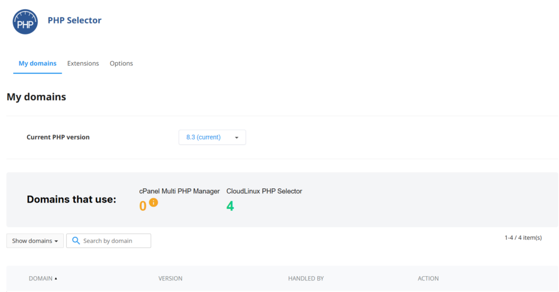
Task: Click the Current PHP version label
Action: [x=58, y=138]
